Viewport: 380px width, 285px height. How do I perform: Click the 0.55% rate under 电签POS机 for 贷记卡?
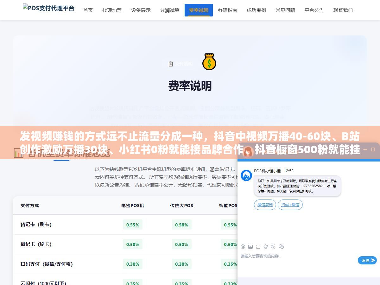coord(133,225)
